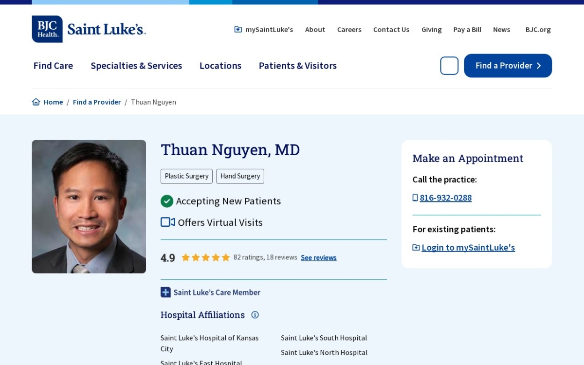The width and height of the screenshot is (584, 365).
Task: Click the See reviews link
Action: pos(319,257)
